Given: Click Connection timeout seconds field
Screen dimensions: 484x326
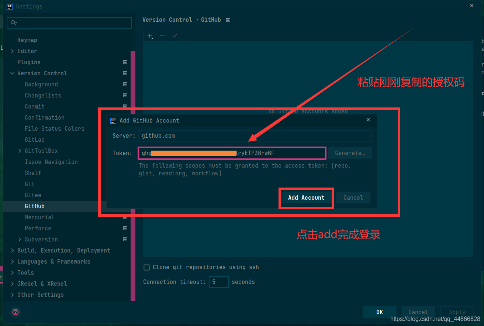Looking at the screenshot, I should (219, 282).
